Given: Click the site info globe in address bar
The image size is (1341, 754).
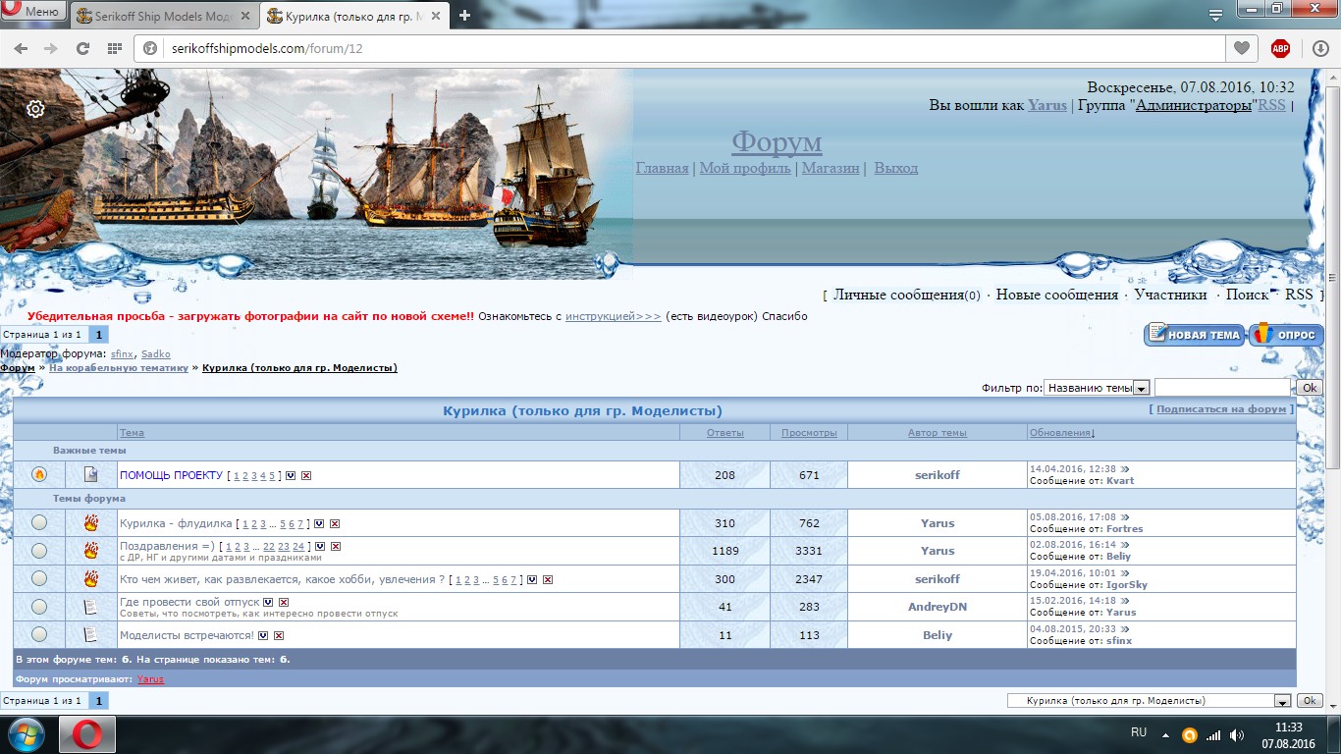Looking at the screenshot, I should click(151, 48).
